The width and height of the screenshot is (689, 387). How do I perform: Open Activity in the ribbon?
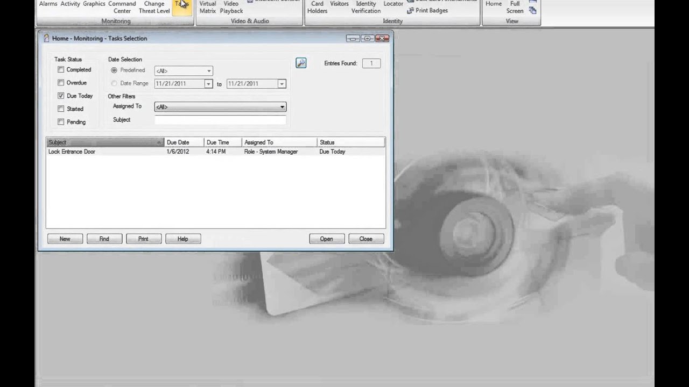[x=70, y=4]
